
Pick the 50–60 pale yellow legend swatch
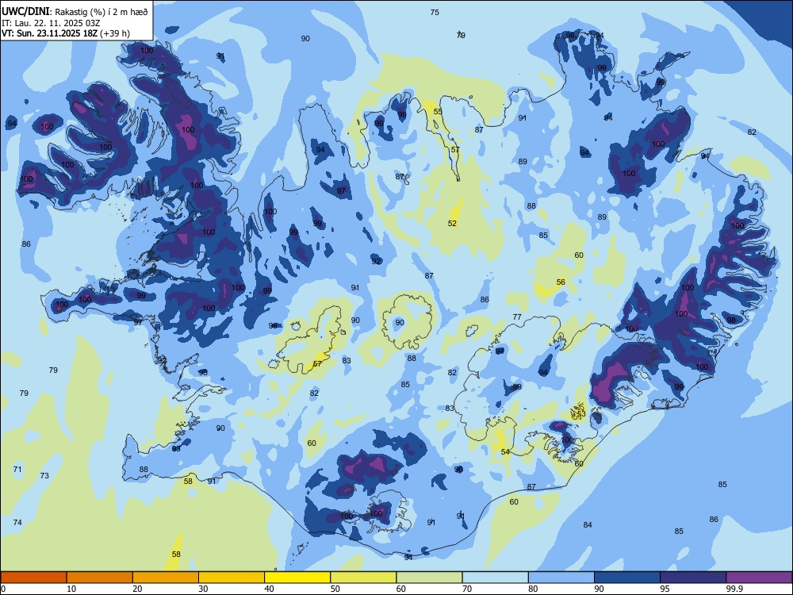pos(363,578)
